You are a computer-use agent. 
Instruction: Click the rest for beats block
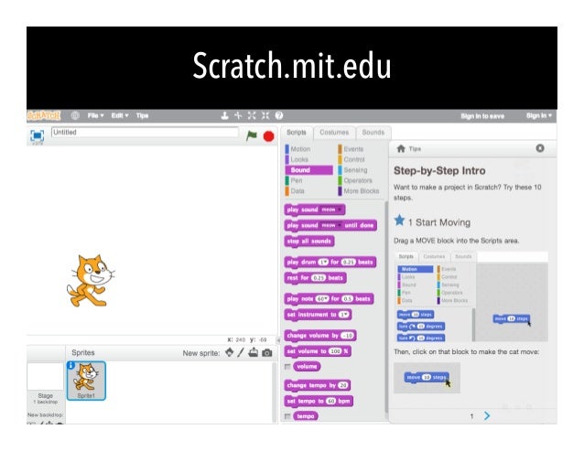[x=315, y=278]
